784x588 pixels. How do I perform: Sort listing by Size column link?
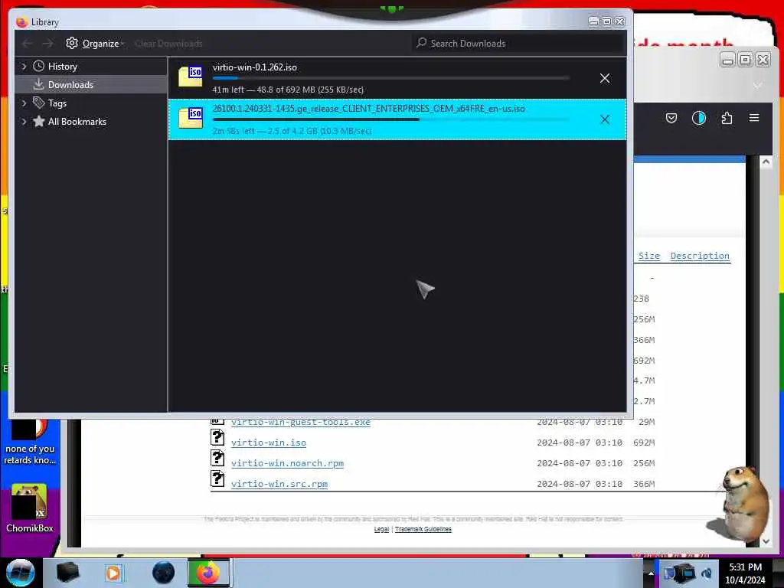(649, 256)
